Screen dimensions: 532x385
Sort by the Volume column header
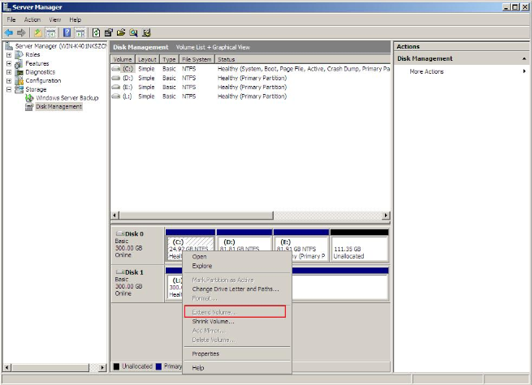click(123, 59)
